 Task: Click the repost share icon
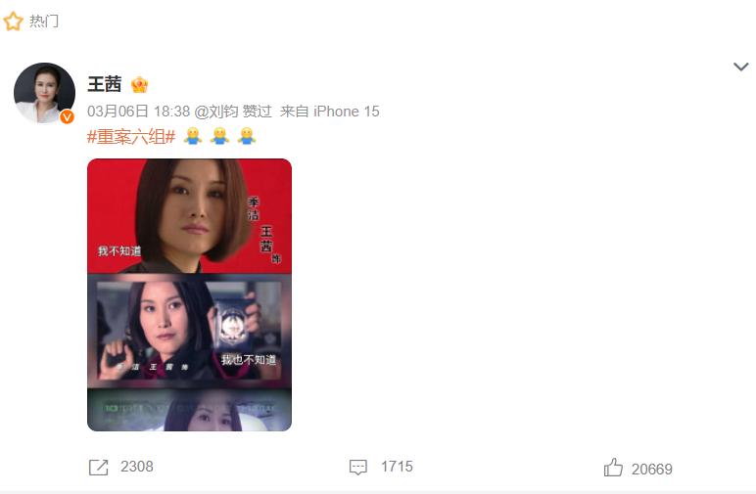99,467
